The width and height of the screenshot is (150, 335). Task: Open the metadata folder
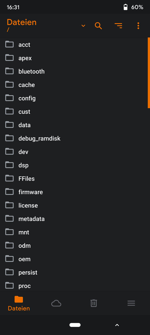pyautogui.click(x=75, y=219)
